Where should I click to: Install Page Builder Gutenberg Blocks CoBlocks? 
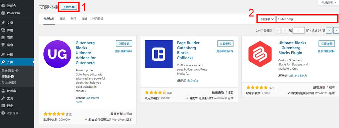tap(225, 44)
